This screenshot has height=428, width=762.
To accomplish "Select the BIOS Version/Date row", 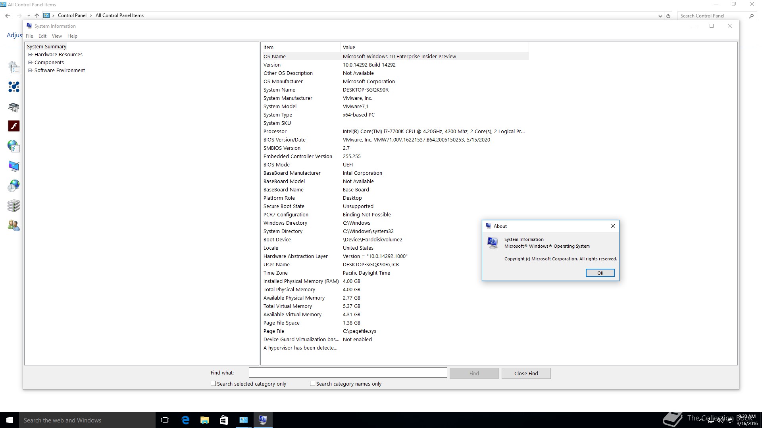I will (x=395, y=139).
